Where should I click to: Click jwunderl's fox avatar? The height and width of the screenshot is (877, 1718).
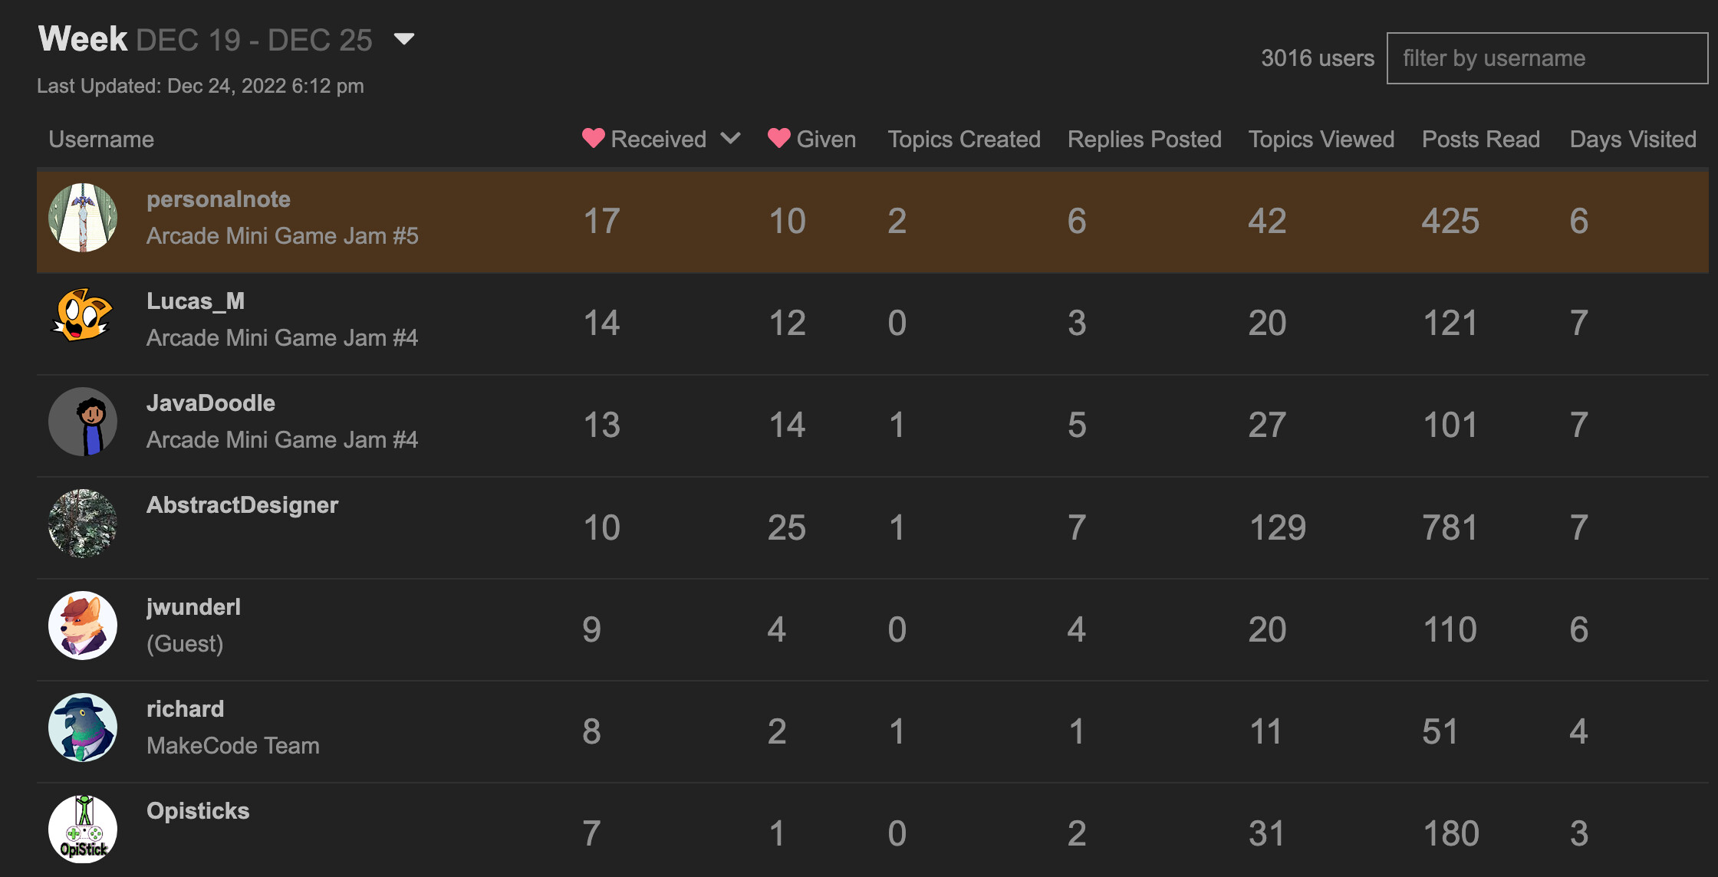pos(83,626)
